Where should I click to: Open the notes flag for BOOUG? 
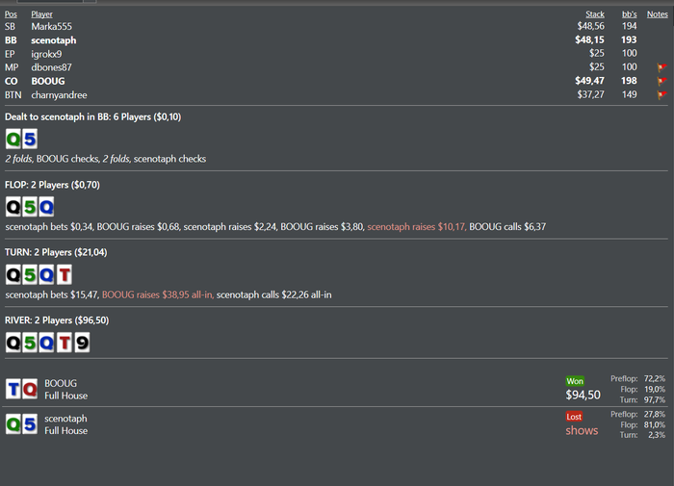tap(661, 82)
